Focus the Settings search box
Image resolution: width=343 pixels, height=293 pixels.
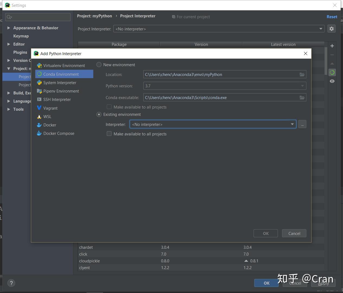click(x=38, y=17)
